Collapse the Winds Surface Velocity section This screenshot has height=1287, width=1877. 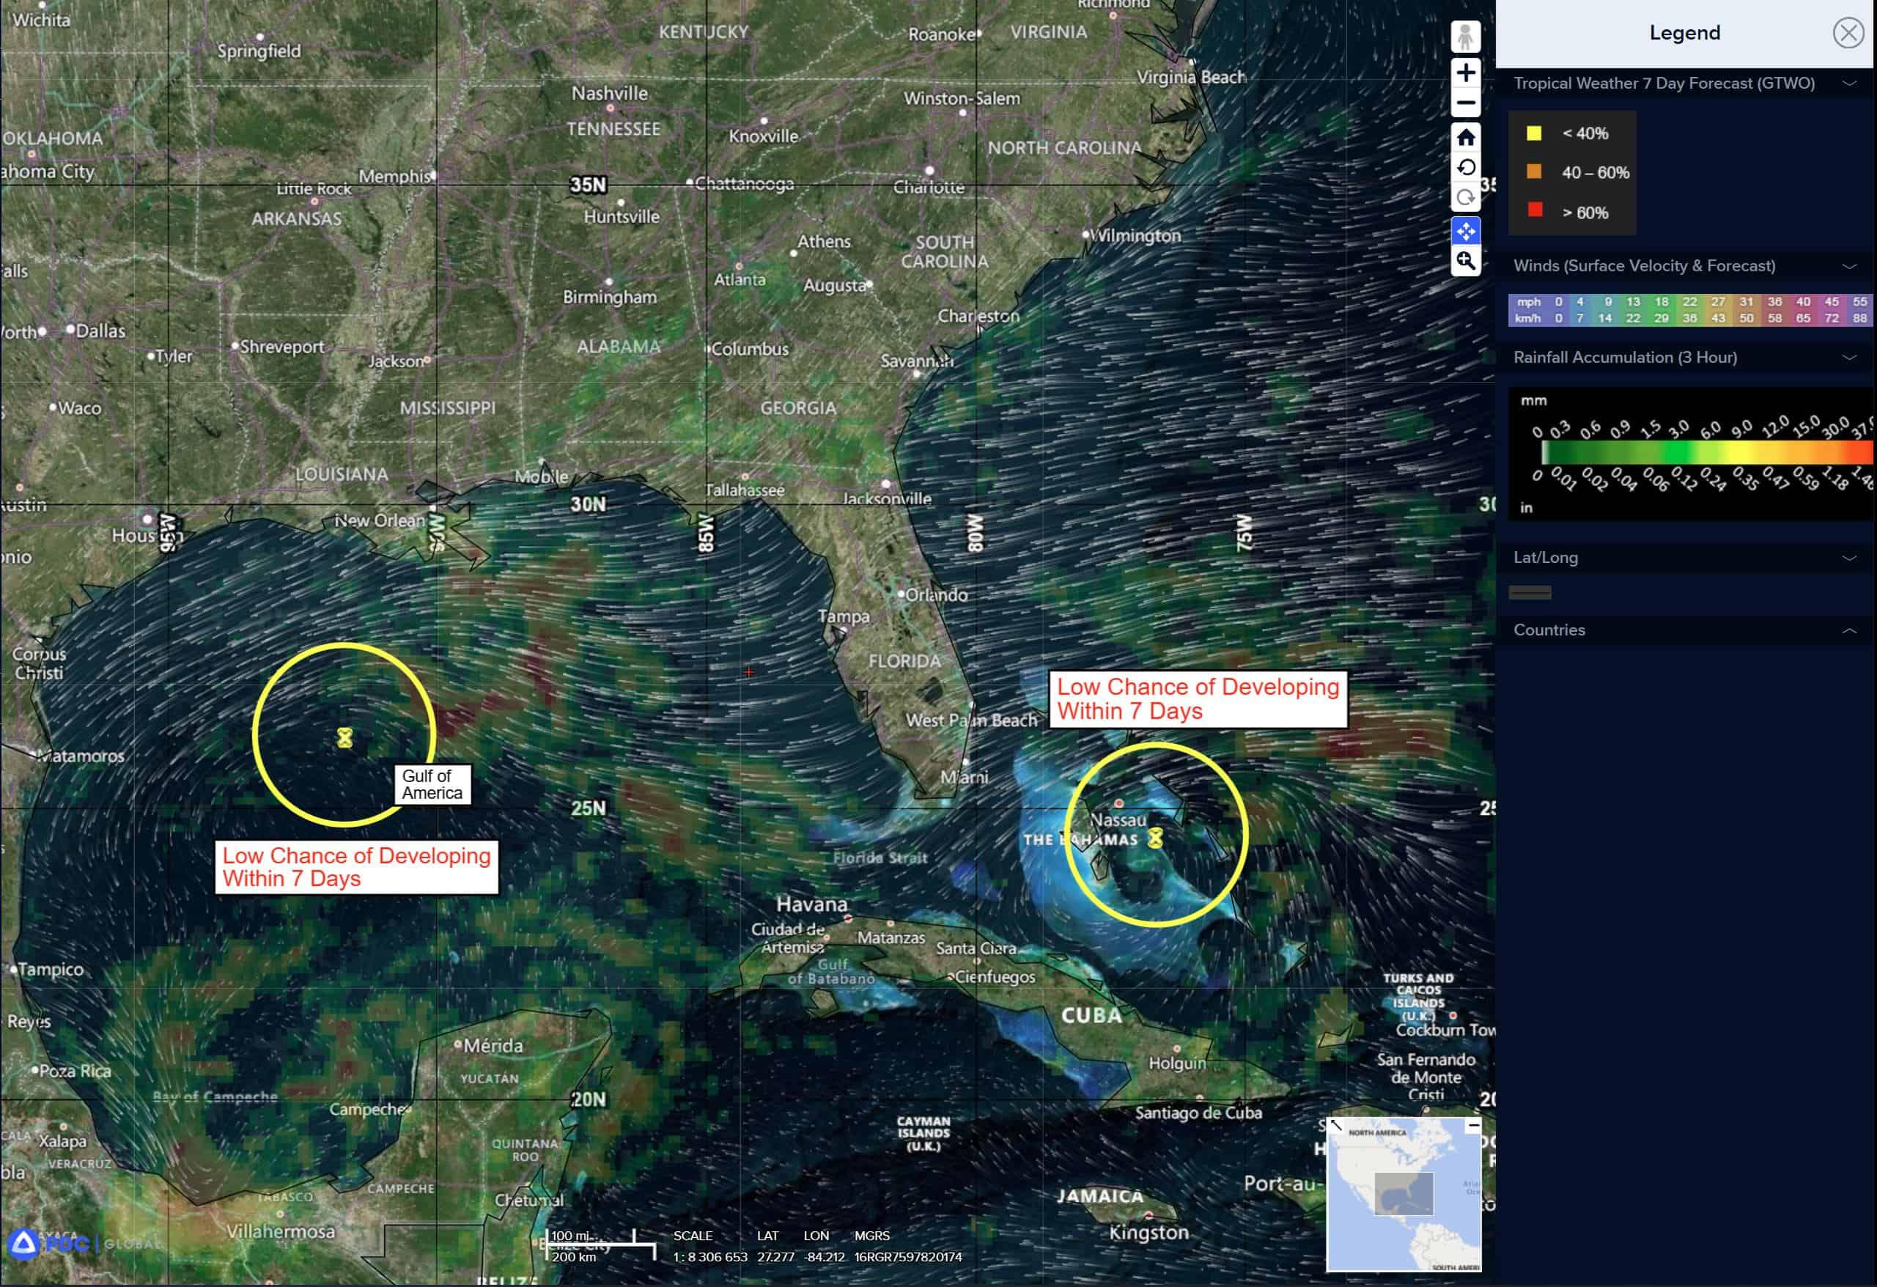1848,266
